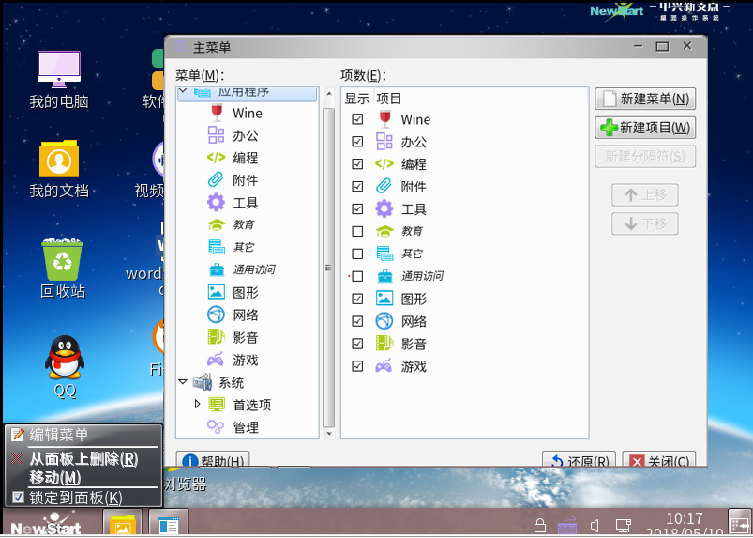Uncheck the 影音 display checkbox

click(357, 344)
